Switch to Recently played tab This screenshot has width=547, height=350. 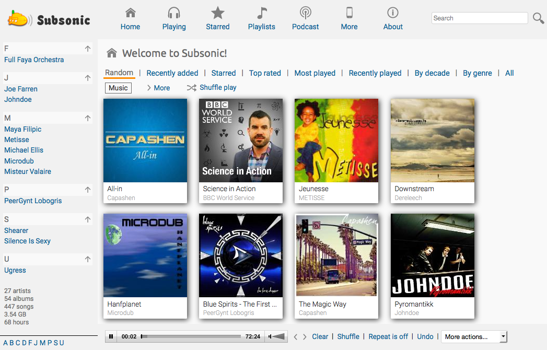[x=375, y=73]
